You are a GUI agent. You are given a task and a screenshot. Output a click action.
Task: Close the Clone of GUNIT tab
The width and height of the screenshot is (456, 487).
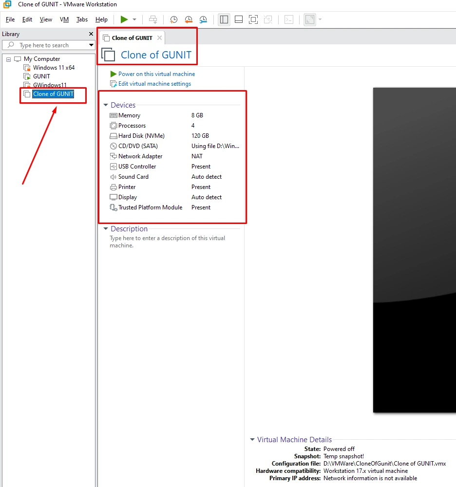(x=159, y=38)
